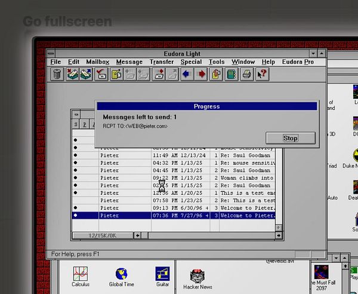Click the mailbox horizontal scrollbar right arrow
Image resolution: width=358 pixels, height=294 pixels.
pyautogui.click(x=279, y=235)
